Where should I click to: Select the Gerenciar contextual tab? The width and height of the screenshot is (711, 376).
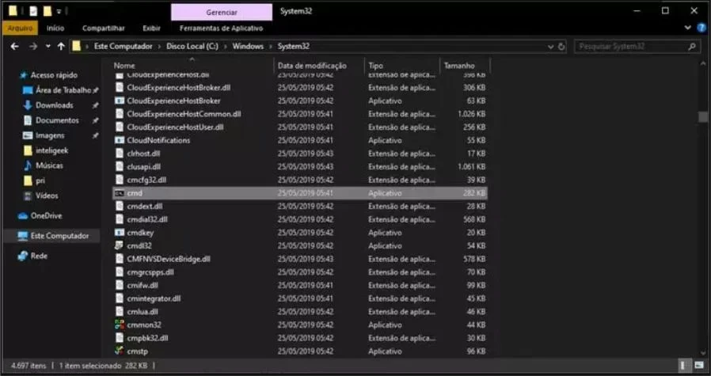(222, 12)
